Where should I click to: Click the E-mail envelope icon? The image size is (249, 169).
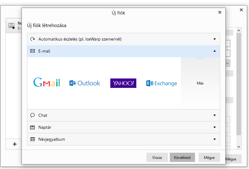pyautogui.click(x=33, y=51)
